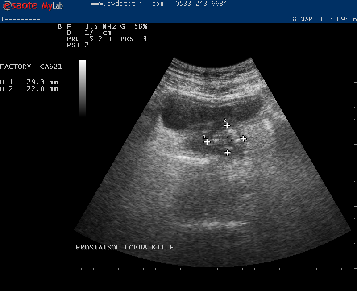
Task: Click the PST 2 parameter
Action: pyautogui.click(x=78, y=45)
